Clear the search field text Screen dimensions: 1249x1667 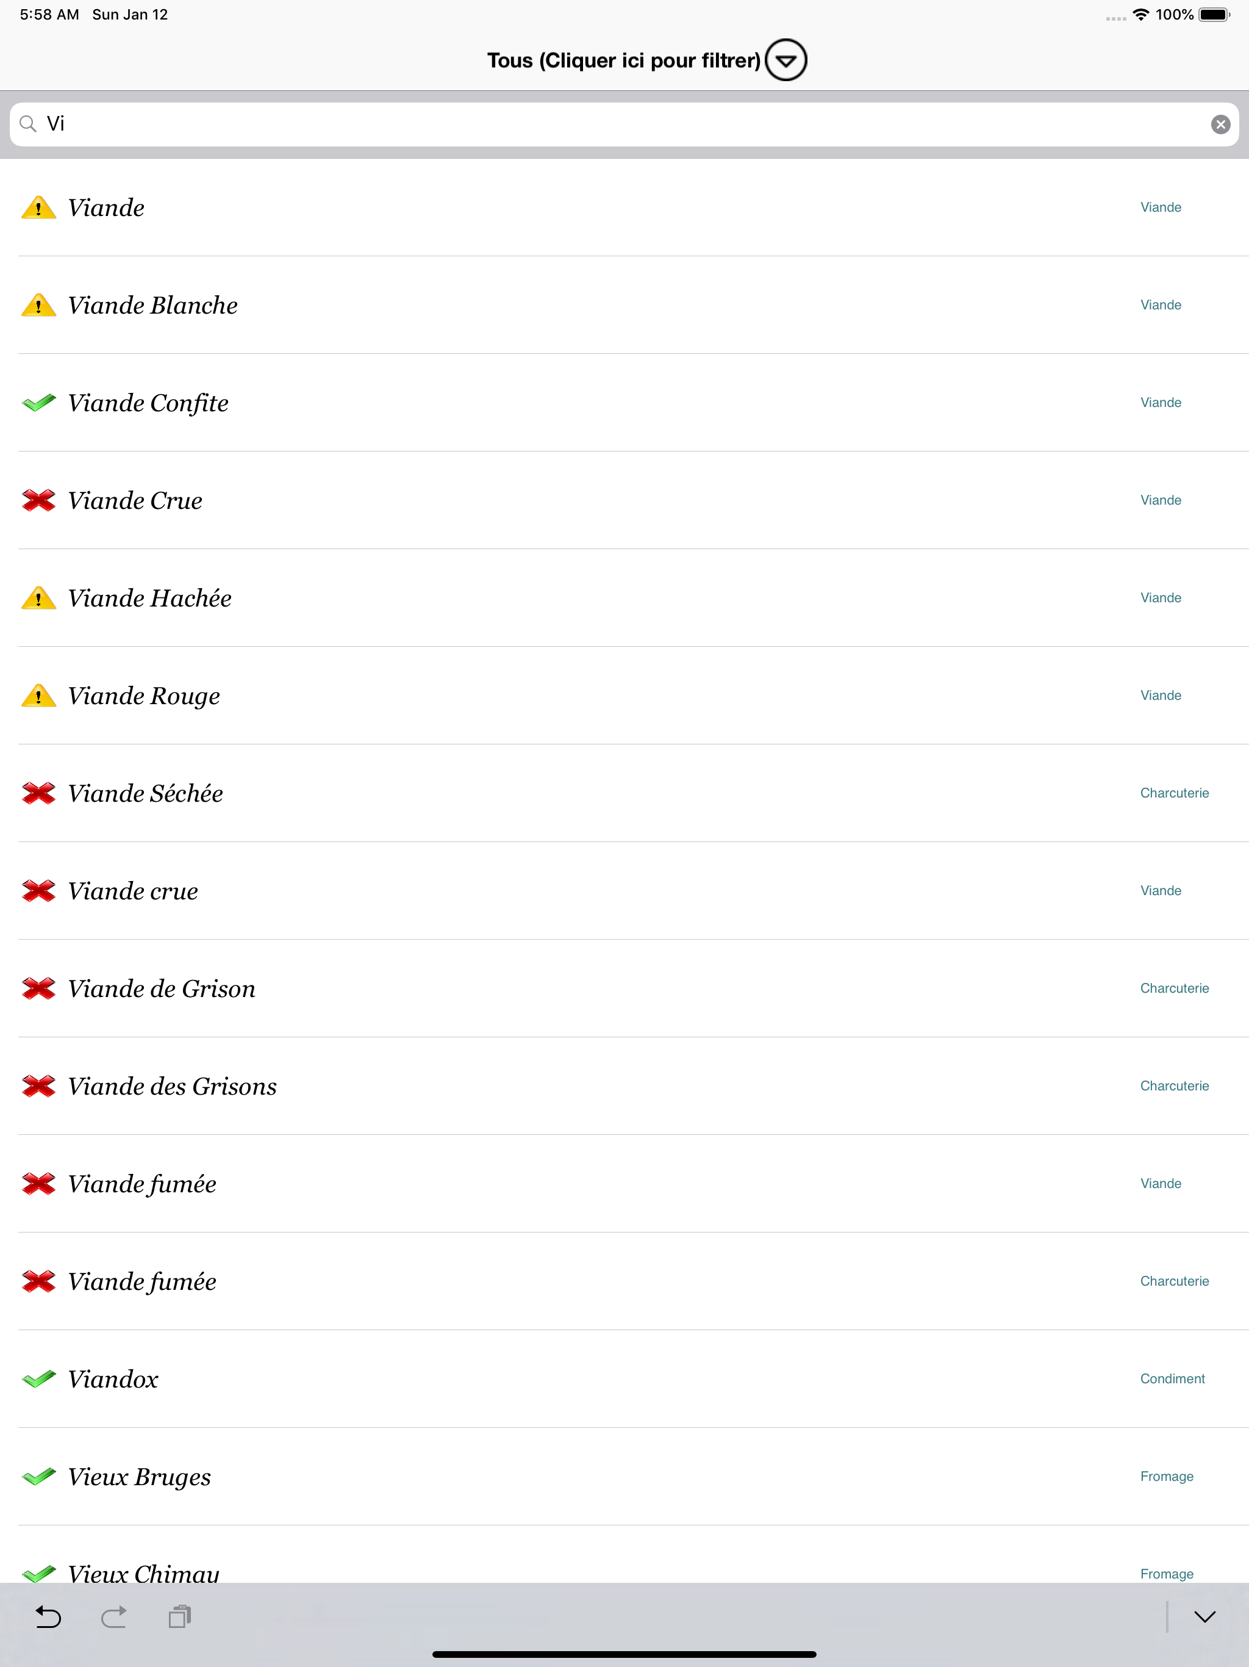point(1220,124)
